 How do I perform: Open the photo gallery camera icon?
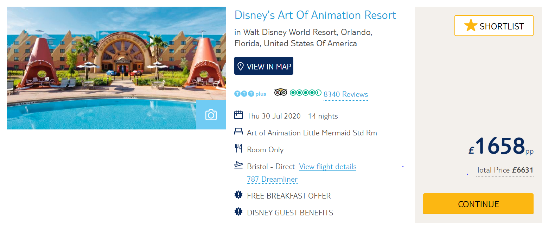pyautogui.click(x=211, y=115)
